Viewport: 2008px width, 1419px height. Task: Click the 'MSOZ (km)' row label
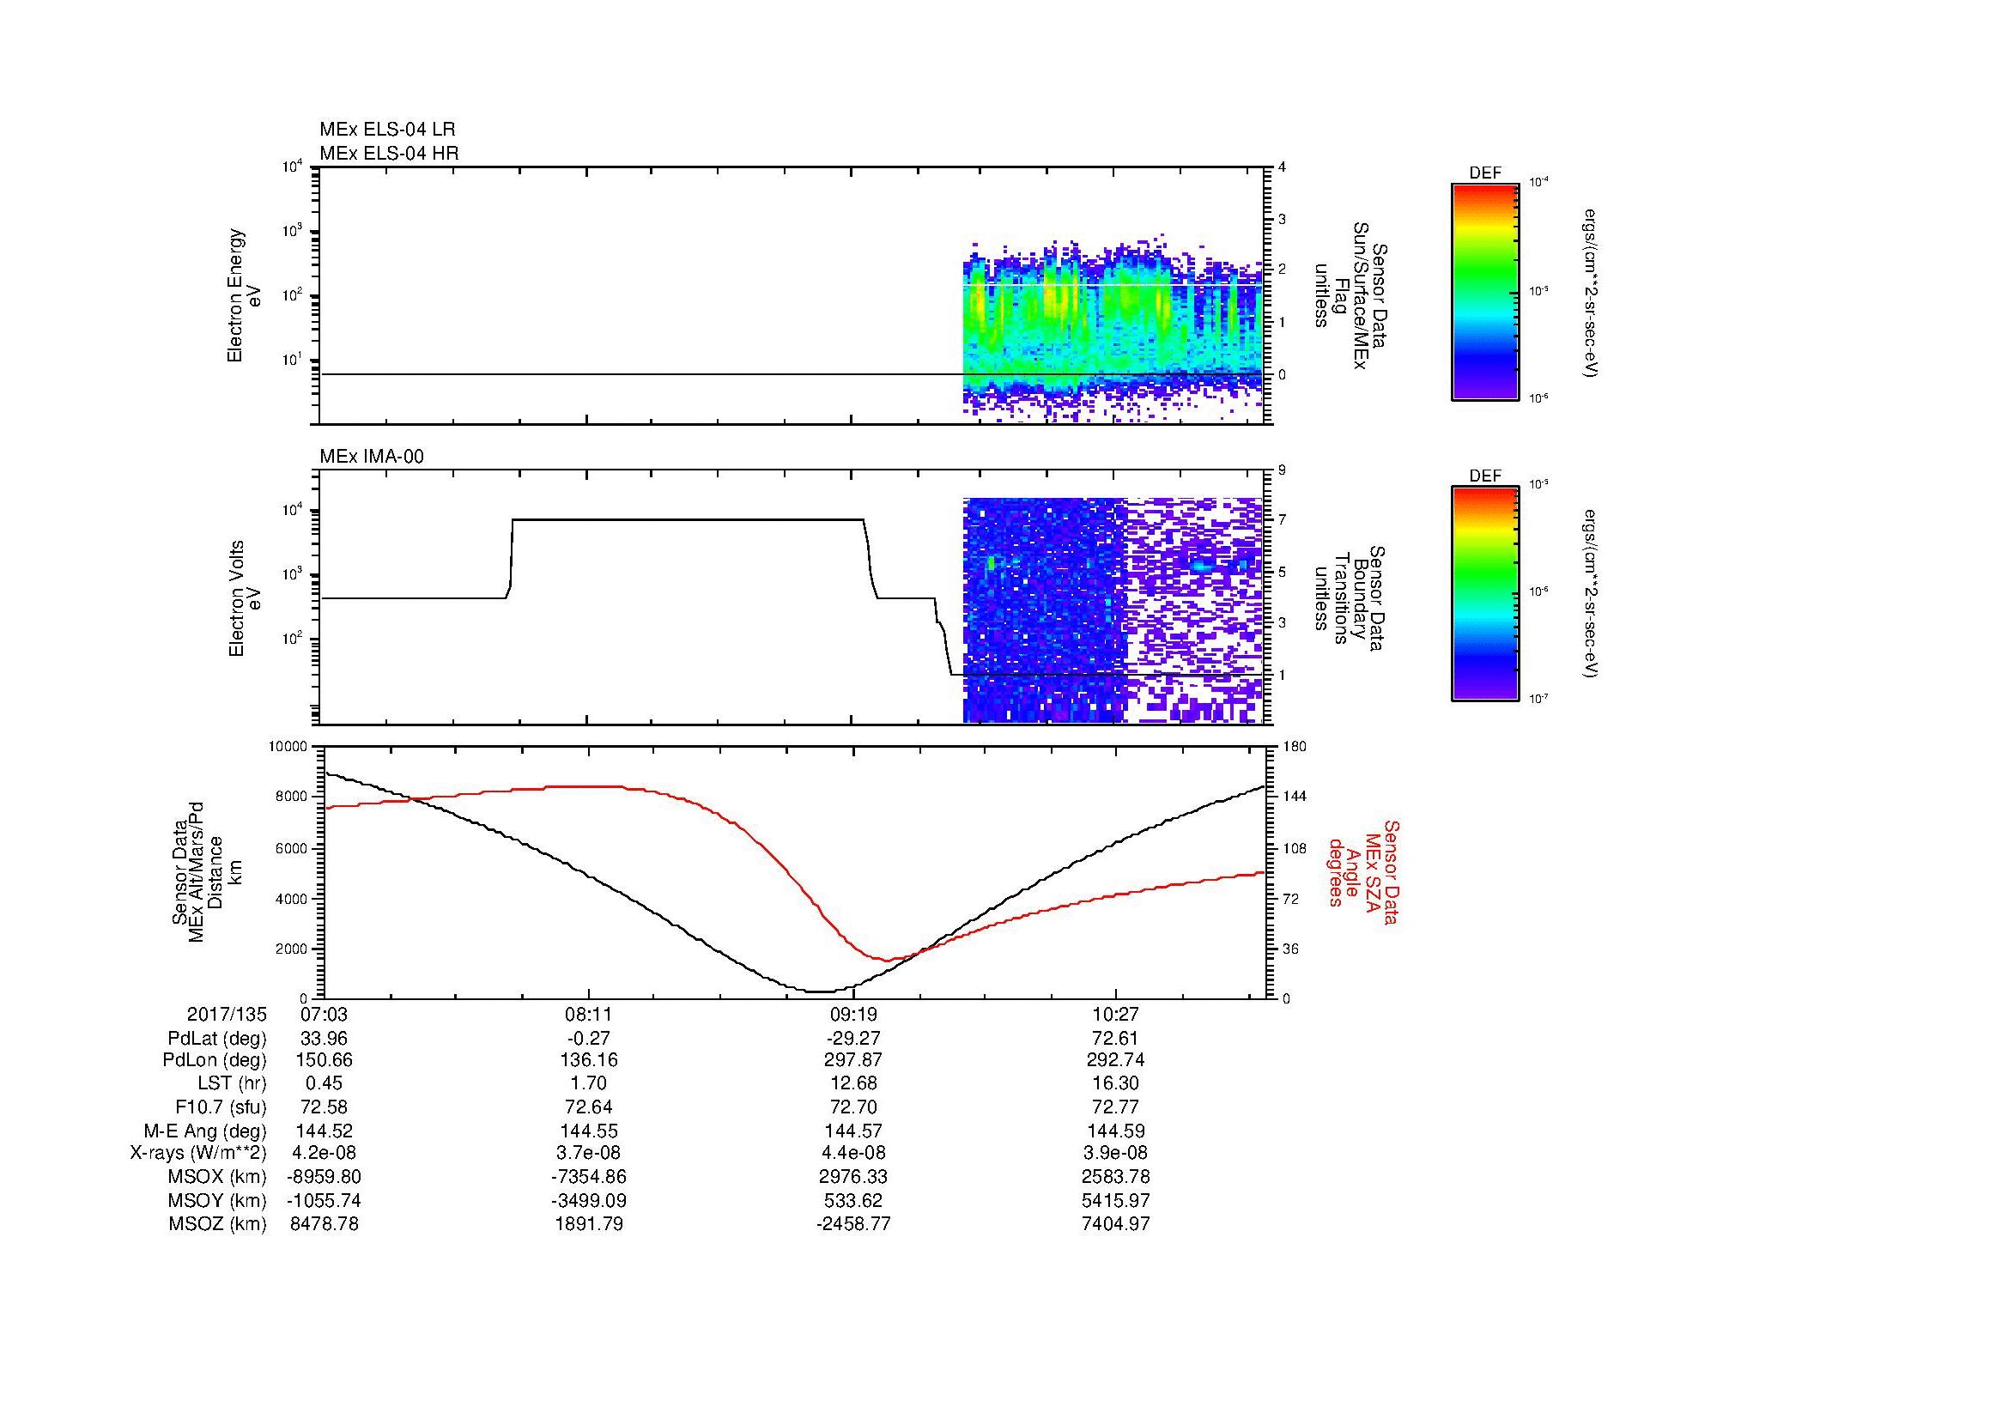point(218,1224)
